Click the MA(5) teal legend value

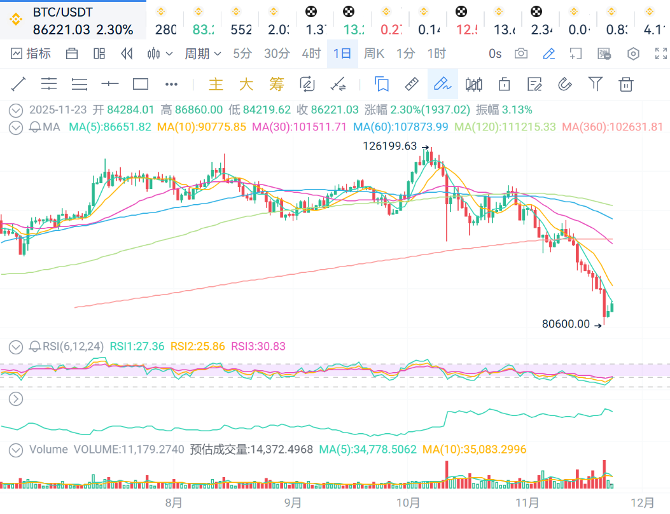point(110,127)
